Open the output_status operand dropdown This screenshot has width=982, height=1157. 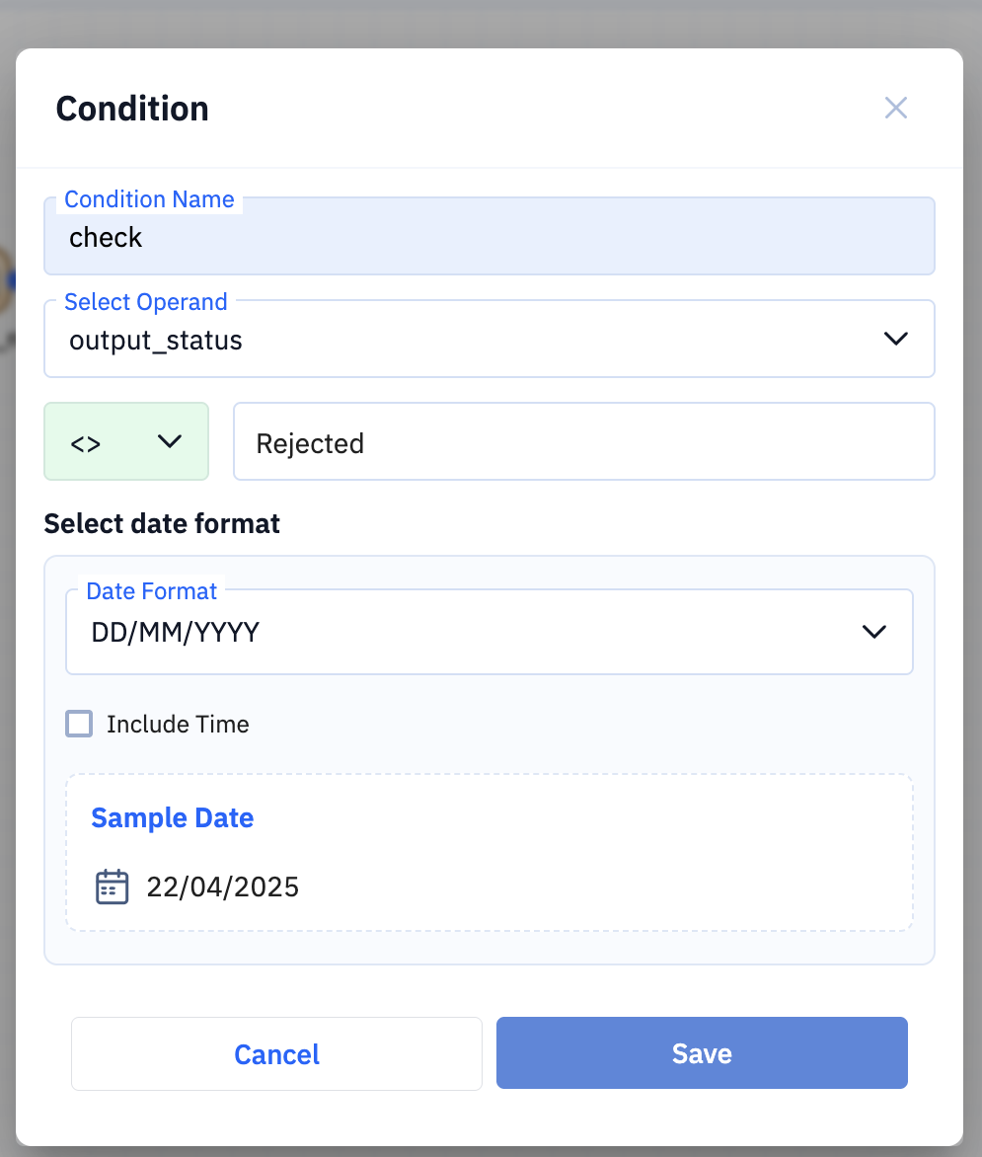(490, 339)
